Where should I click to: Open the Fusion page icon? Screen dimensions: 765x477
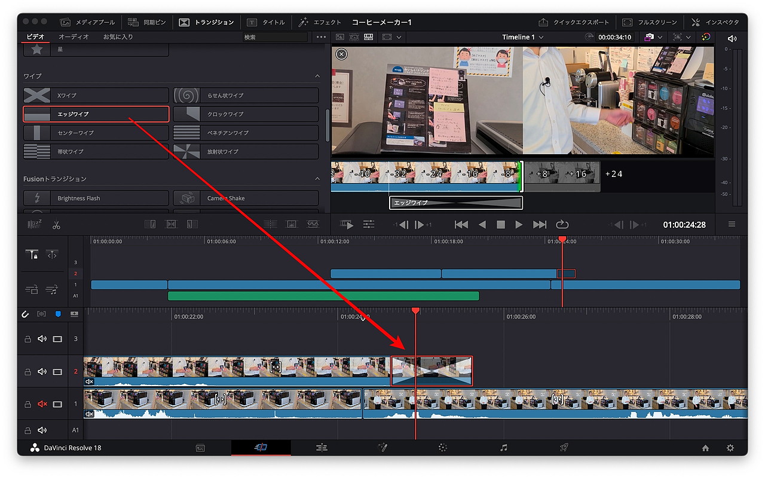[x=382, y=448]
